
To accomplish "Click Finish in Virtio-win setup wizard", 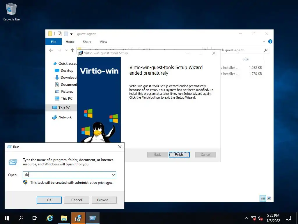I will point(179,155).
